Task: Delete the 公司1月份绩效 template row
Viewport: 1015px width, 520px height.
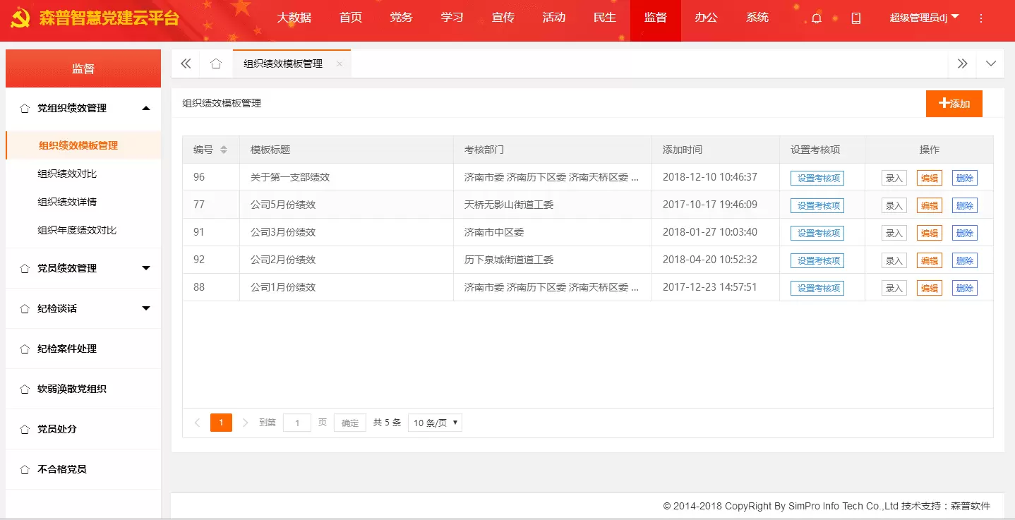Action: coord(964,288)
